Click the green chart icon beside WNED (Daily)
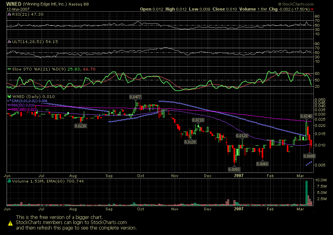Image resolution: width=333 pixels, height=235 pixels. click(9, 96)
